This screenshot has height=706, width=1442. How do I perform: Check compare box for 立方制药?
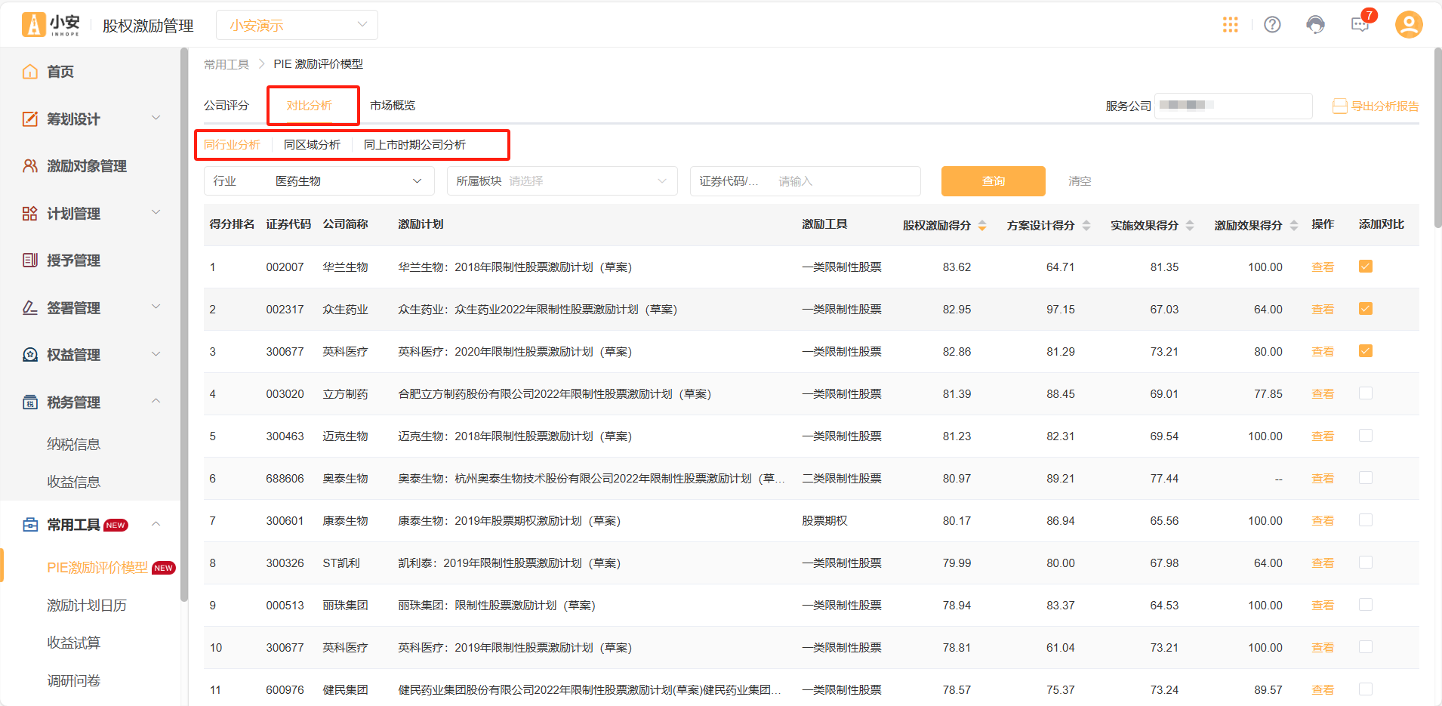click(x=1366, y=393)
